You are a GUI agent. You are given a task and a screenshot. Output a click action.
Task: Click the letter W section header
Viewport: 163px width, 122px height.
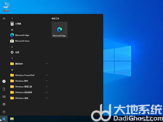tap(12, 70)
